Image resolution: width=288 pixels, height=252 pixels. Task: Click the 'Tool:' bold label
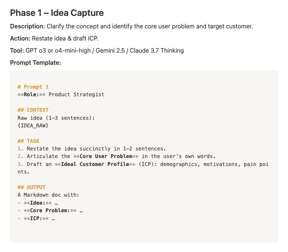pyautogui.click(x=17, y=50)
